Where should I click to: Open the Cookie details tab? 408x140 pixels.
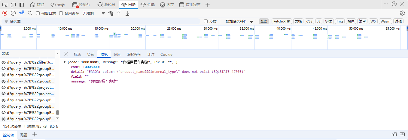coord(166,54)
